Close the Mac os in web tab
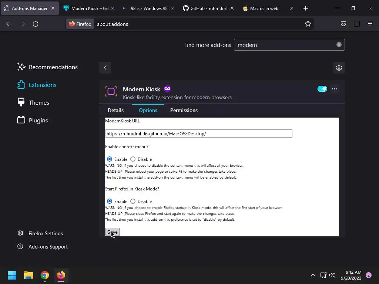Viewport: 379px width, 284px height. pyautogui.click(x=292, y=8)
